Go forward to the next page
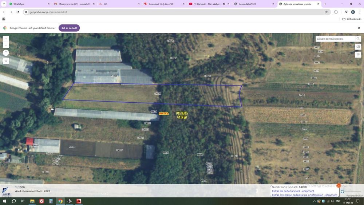This screenshot has width=364, height=205. pos(11,12)
